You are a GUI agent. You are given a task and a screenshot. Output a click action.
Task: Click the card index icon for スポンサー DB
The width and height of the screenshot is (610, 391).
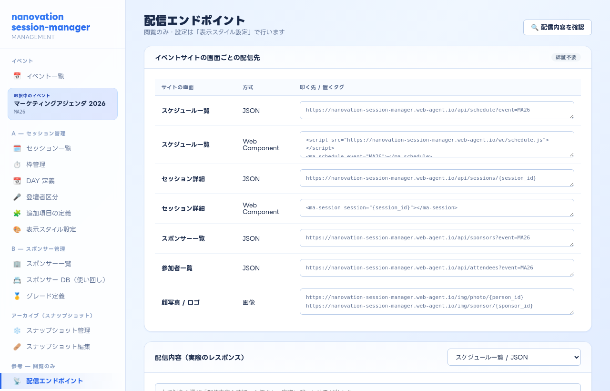click(17, 280)
